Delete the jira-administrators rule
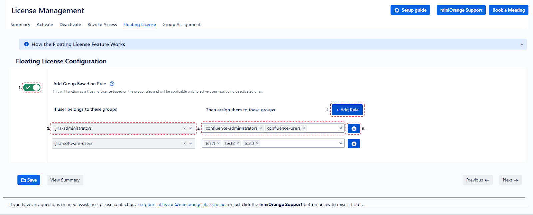The height and width of the screenshot is (215, 533). [x=354, y=129]
